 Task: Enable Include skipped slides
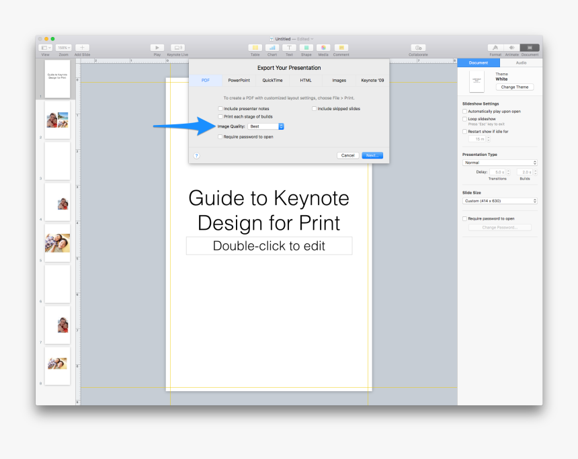tap(314, 109)
